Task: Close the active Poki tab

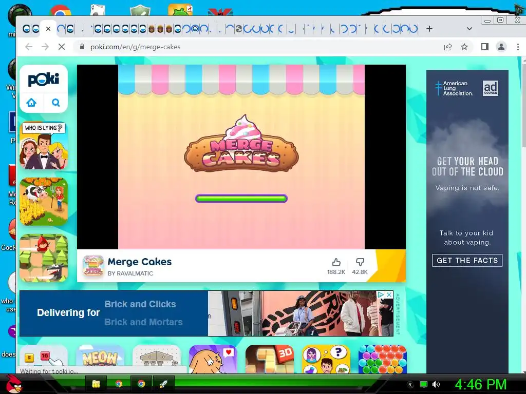Action: [48, 29]
